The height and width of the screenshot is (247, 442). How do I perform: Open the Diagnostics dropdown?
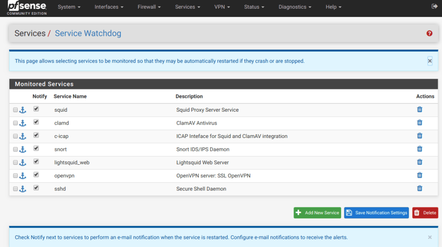(295, 7)
